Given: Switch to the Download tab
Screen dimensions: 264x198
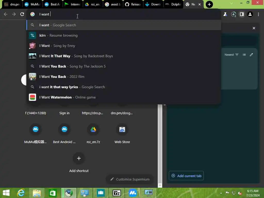Looking at the screenshot, I should tap(153, 4).
